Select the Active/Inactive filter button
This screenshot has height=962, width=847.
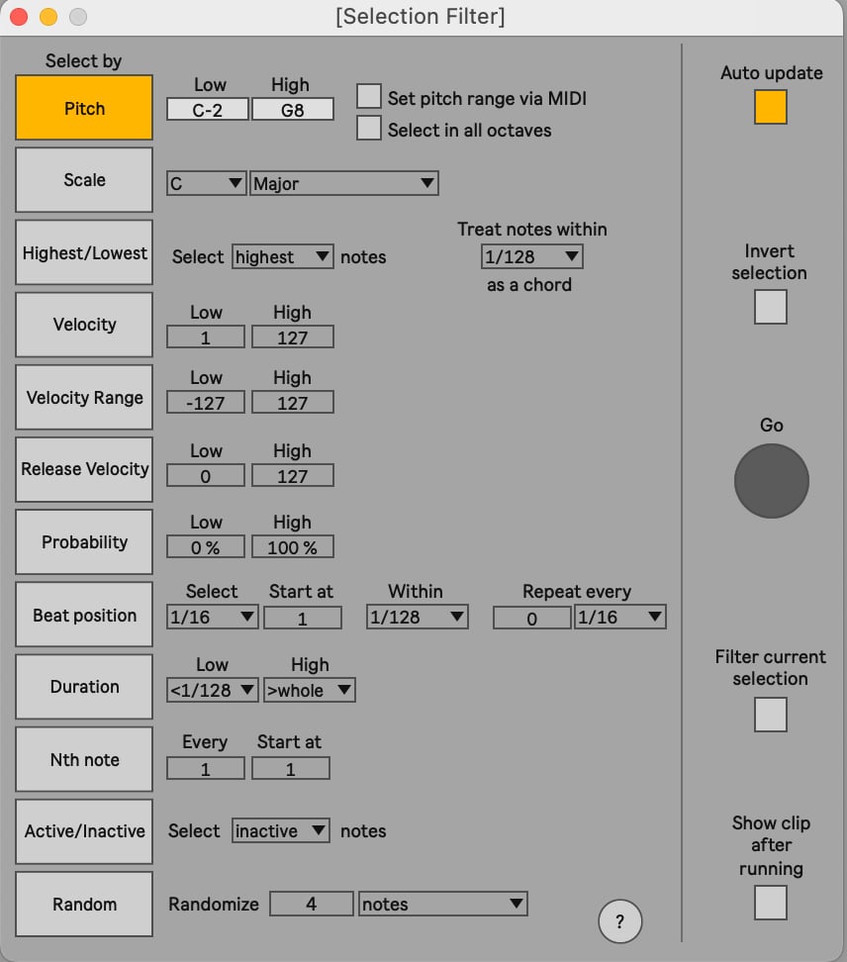coord(84,831)
